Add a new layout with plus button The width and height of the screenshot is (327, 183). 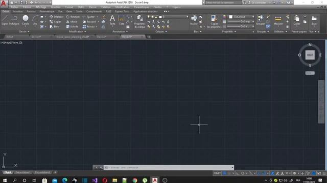pyautogui.click(x=55, y=172)
